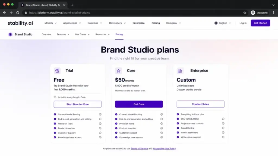Click the Core plan star icon
The height and width of the screenshot is (156, 278).
[x=118, y=71]
